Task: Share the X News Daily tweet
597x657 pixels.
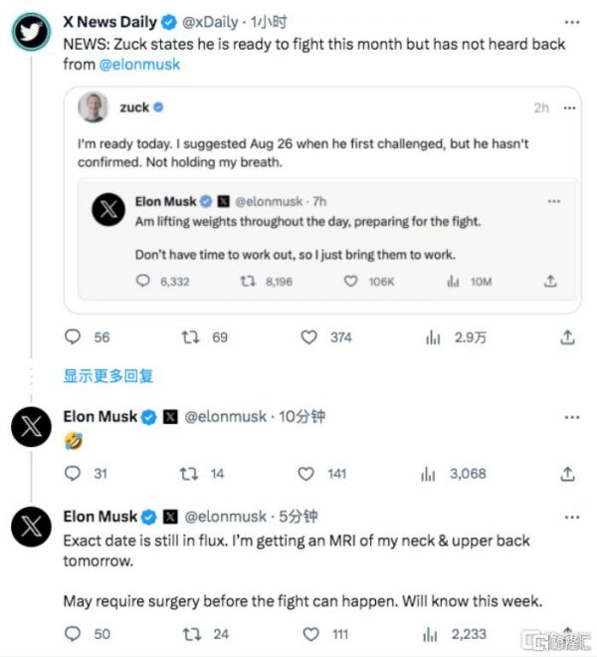Action: pyautogui.click(x=567, y=337)
